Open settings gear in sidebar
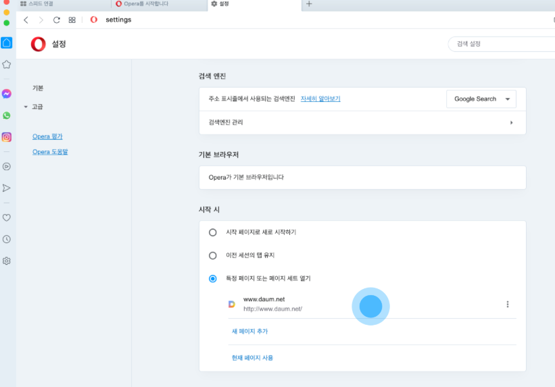 pyautogui.click(x=7, y=261)
